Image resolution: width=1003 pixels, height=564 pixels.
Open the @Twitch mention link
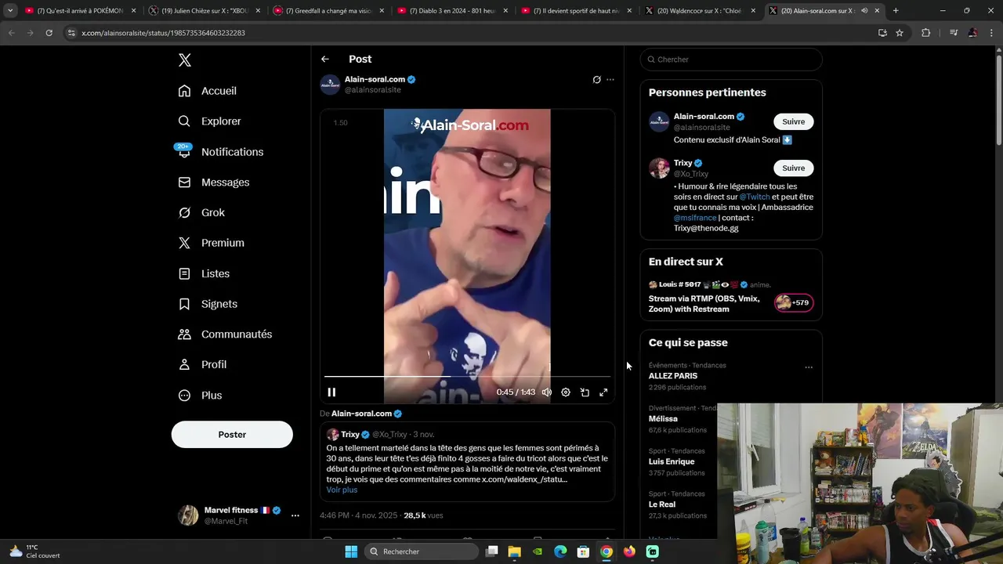[x=755, y=197]
